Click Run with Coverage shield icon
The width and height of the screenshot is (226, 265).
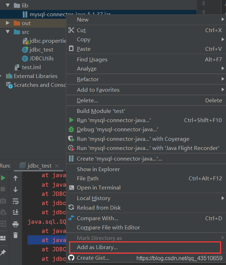[x=71, y=139]
